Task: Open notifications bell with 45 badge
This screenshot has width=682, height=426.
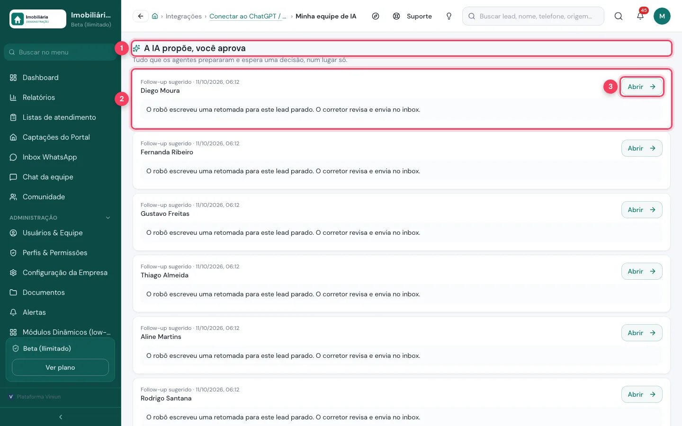Action: pos(640,16)
